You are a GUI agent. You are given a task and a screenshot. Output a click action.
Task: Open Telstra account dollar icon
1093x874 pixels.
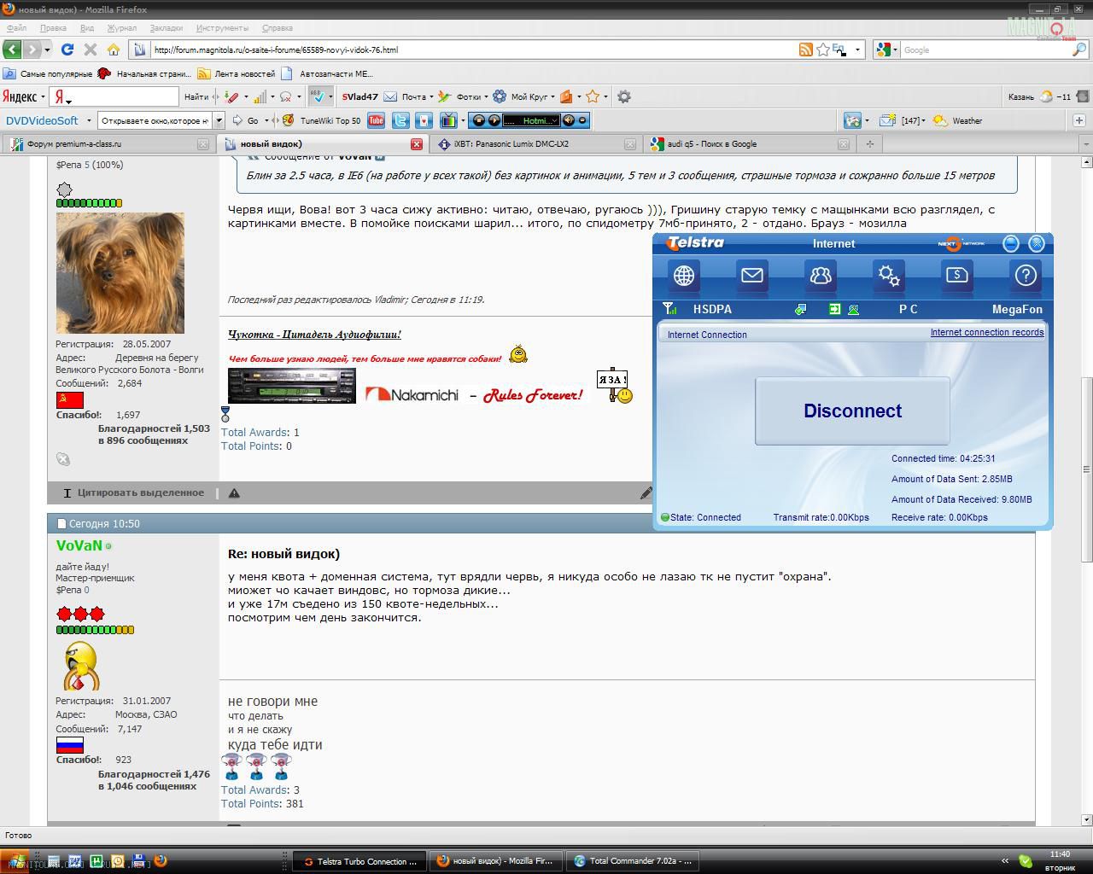point(957,276)
